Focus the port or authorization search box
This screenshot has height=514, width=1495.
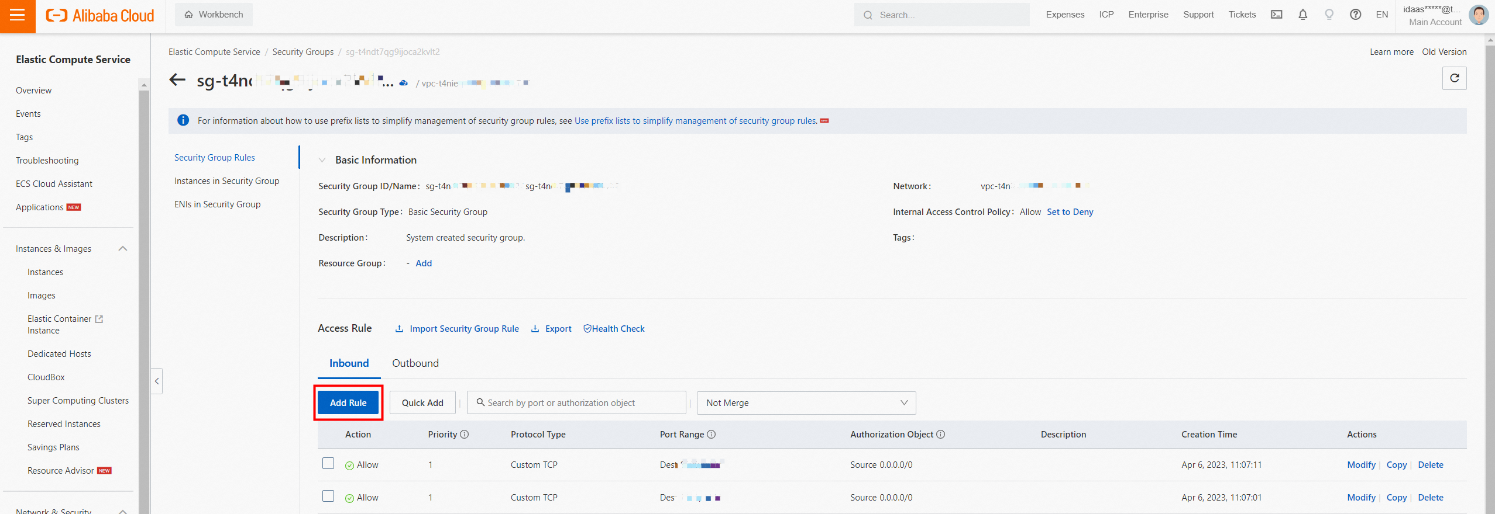576,403
